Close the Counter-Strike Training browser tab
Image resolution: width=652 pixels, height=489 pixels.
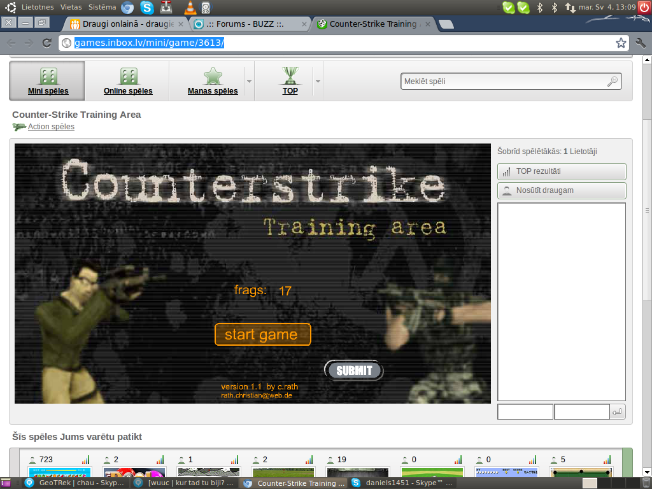(427, 25)
